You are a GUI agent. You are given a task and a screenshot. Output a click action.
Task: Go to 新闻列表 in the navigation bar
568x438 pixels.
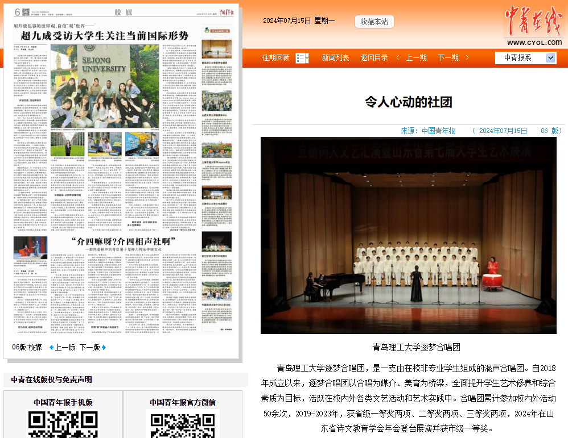[335, 58]
